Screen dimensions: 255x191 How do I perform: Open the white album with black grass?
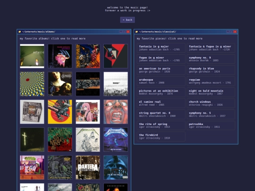116,84
